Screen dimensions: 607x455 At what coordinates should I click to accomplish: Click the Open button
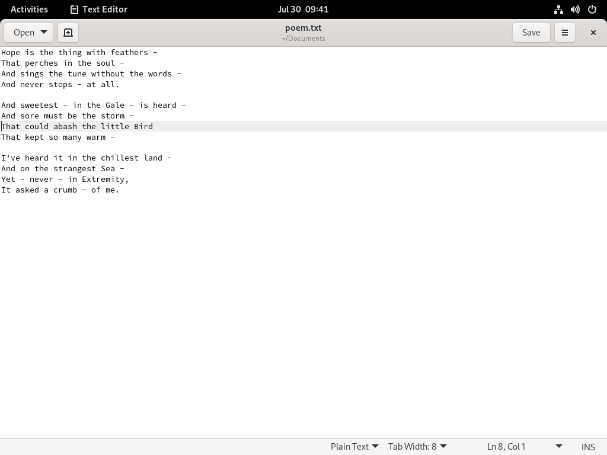(x=24, y=33)
